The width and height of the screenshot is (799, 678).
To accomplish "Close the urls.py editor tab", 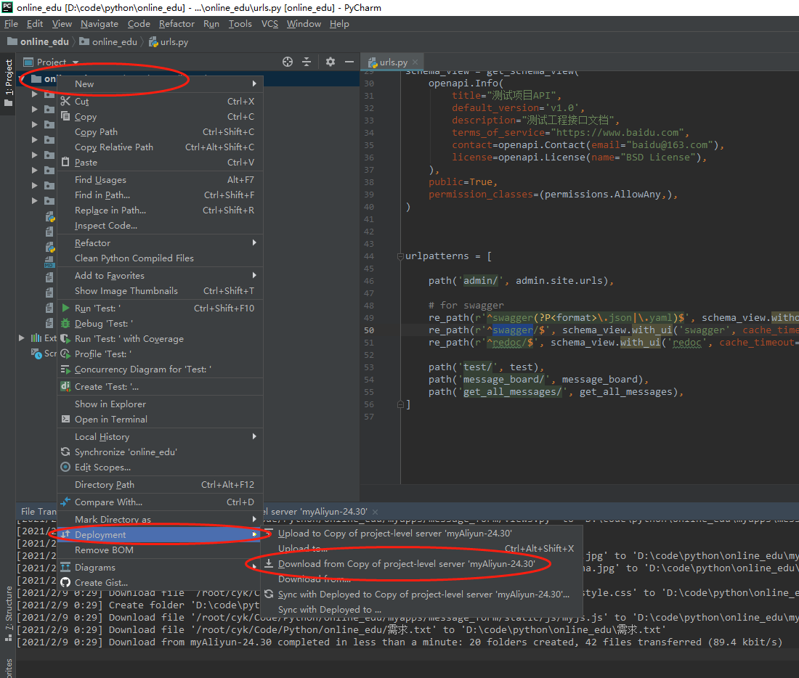I will [x=415, y=62].
